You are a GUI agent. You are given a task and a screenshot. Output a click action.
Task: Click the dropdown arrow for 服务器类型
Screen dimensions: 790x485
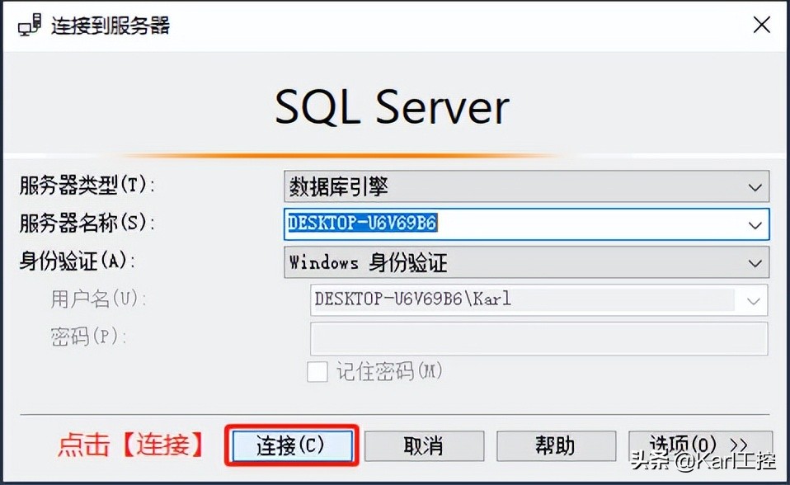pyautogui.click(x=755, y=186)
